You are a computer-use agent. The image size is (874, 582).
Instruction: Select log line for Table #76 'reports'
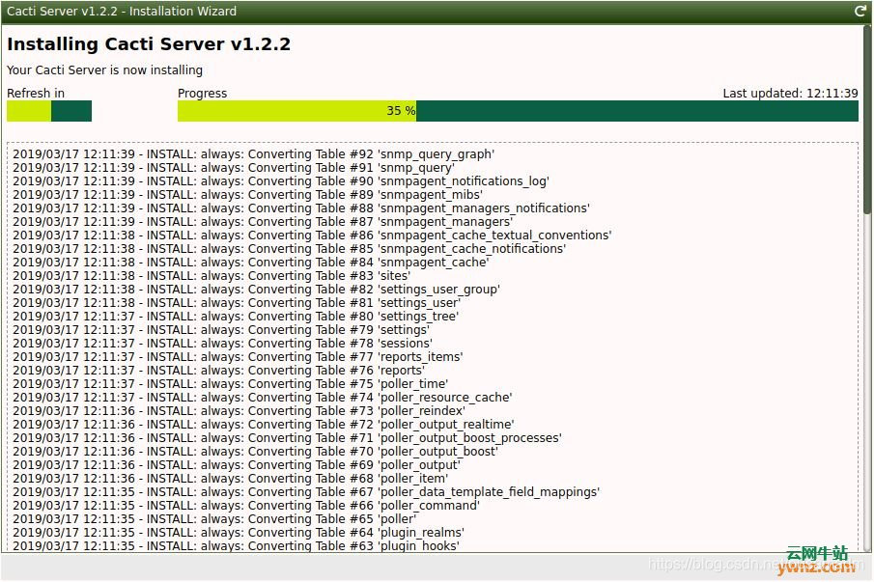[x=218, y=370]
